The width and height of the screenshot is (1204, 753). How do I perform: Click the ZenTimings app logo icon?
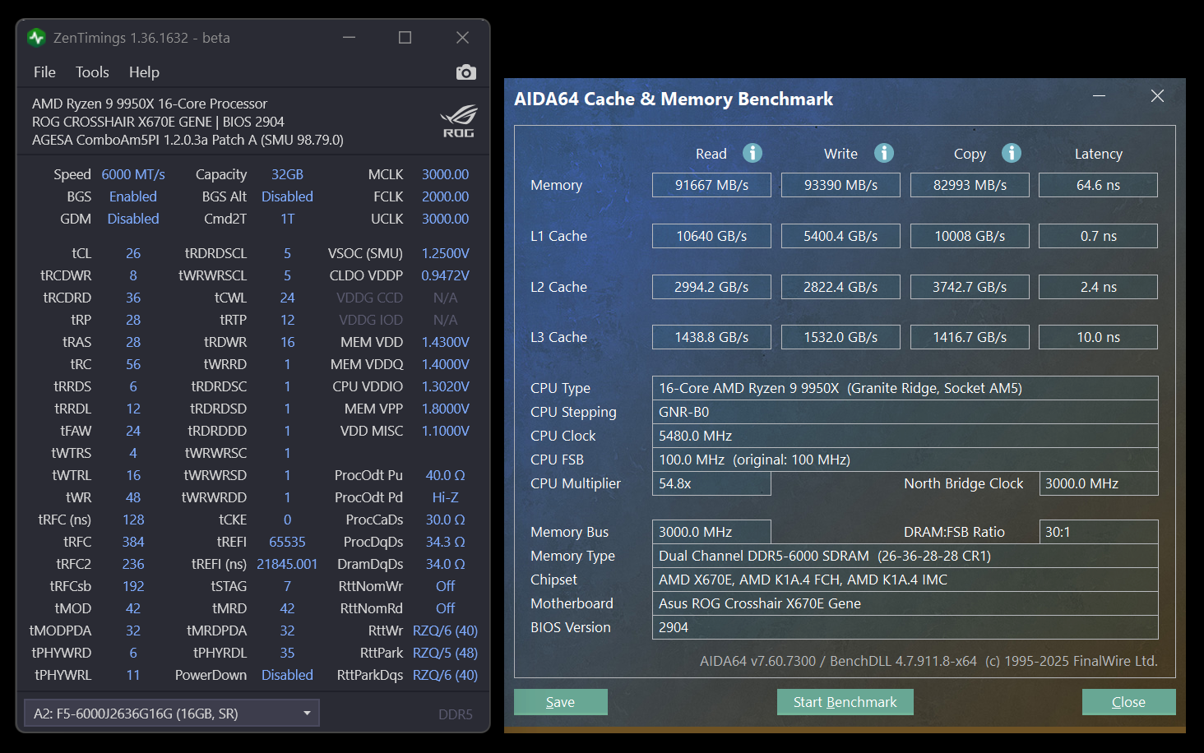tap(36, 38)
